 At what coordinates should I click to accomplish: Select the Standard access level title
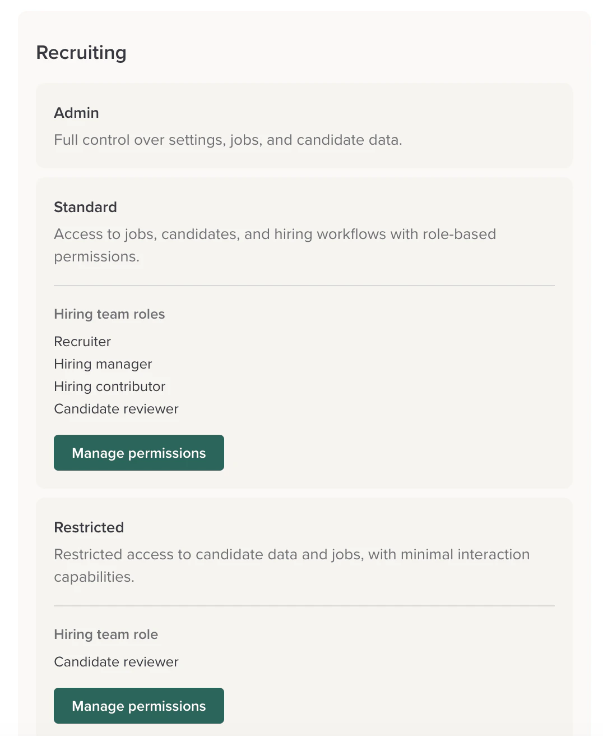(85, 207)
